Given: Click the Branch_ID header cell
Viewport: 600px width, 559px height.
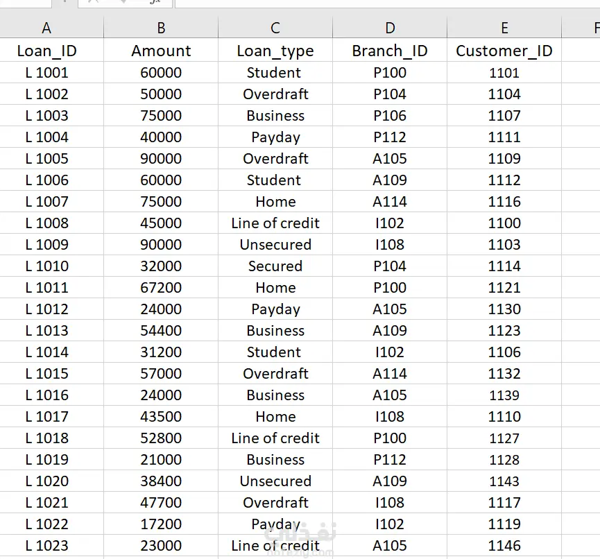Looking at the screenshot, I should (x=390, y=51).
